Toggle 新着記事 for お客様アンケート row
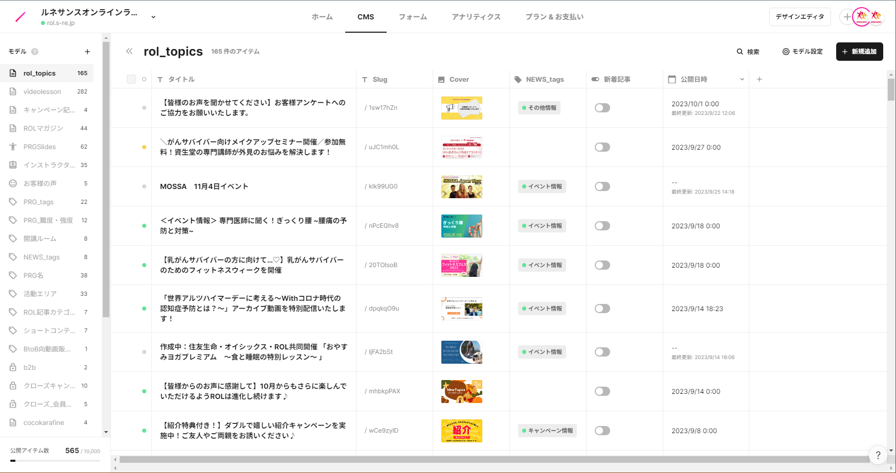 602,108
